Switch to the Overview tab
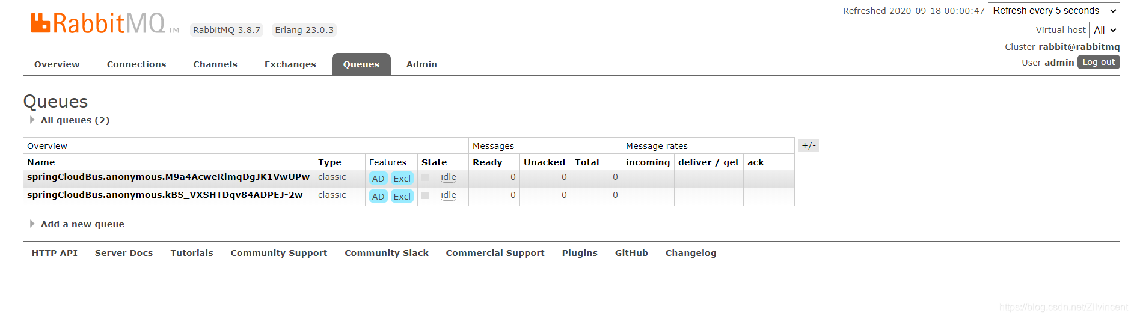Screen dimensions: 1134x318 pos(57,64)
